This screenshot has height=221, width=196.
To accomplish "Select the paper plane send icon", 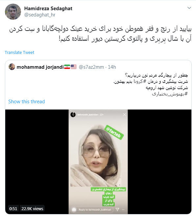I will pyautogui.click(x=117, y=209).
